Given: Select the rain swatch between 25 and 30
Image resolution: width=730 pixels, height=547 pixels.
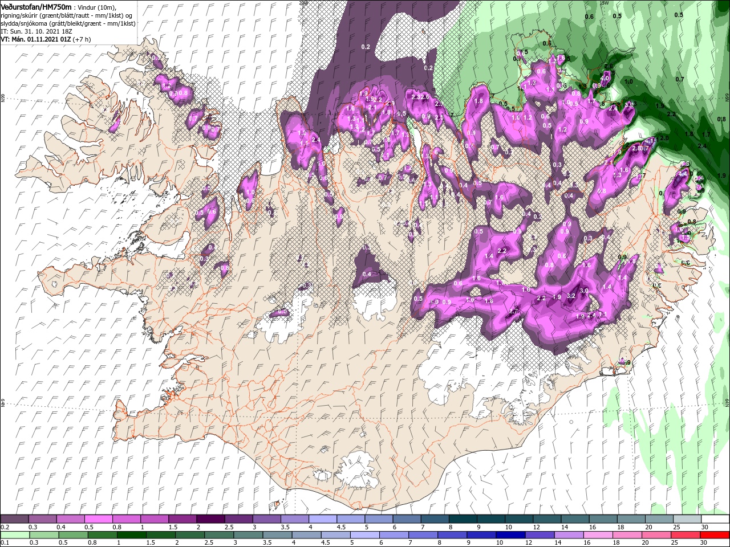Looking at the screenshot, I should click(x=686, y=535).
